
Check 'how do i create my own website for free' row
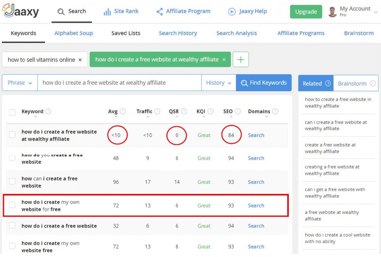coord(12,205)
